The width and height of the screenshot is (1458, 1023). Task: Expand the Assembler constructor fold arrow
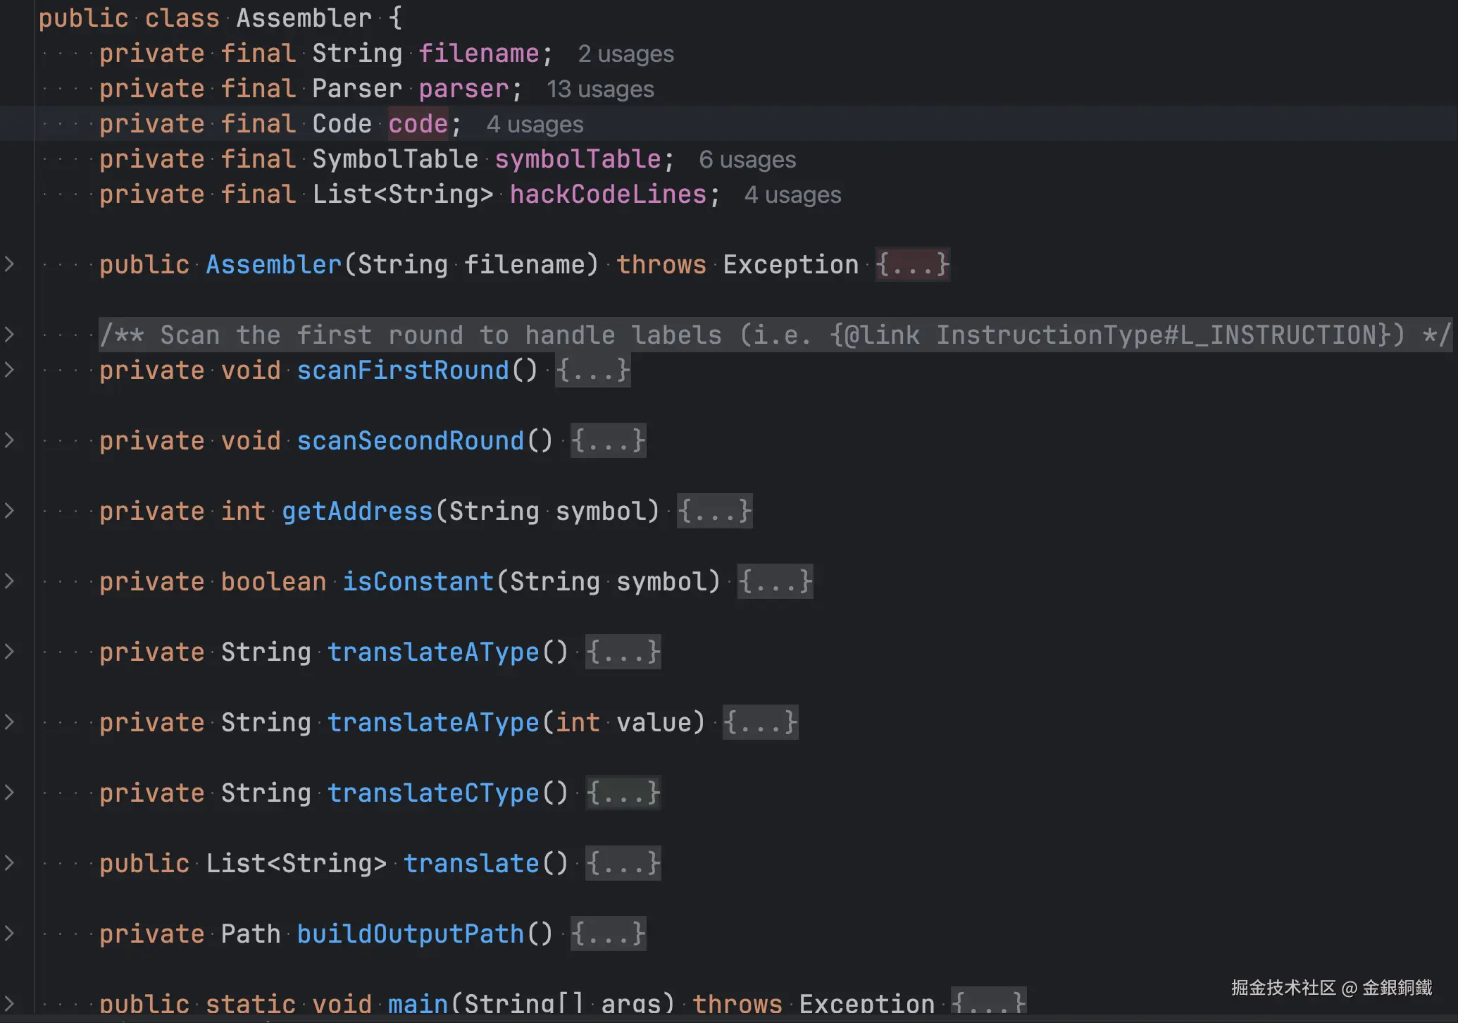point(10,264)
